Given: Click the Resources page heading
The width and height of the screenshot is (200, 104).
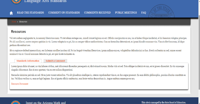Looking at the screenshot, I should pyautogui.click(x=18, y=32).
